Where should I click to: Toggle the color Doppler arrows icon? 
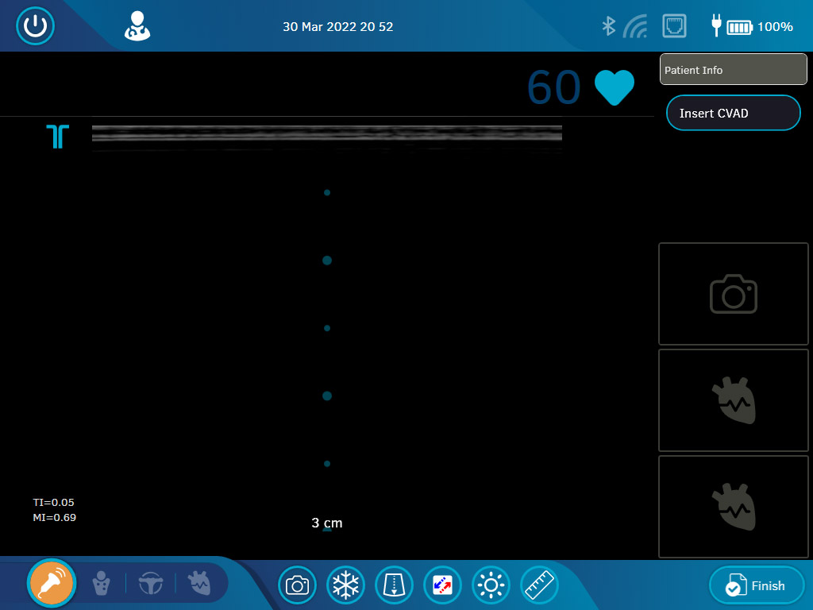point(442,585)
